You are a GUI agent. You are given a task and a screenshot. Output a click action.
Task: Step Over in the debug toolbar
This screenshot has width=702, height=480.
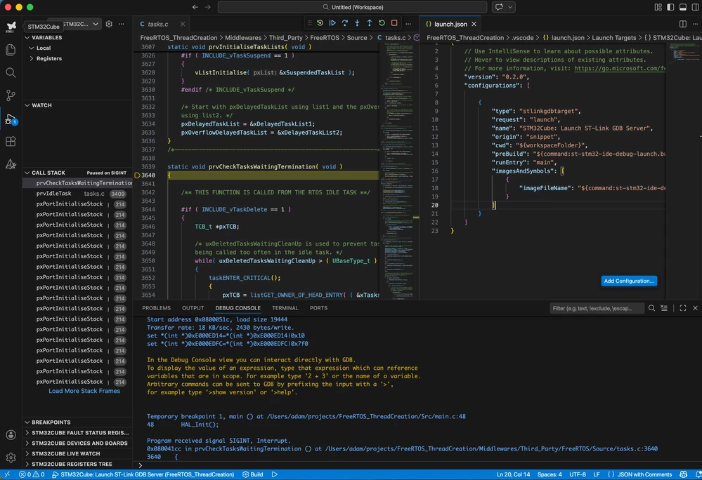tap(345, 22)
